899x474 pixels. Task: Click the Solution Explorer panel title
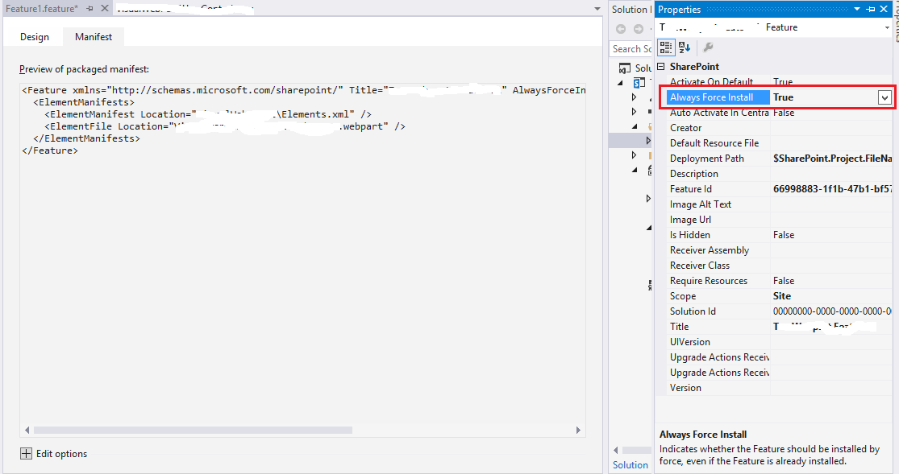pos(631,9)
